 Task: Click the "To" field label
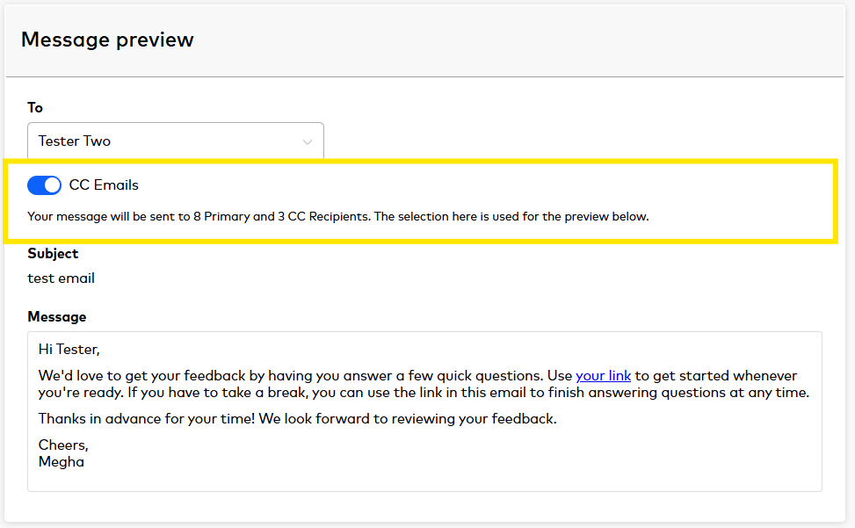[x=35, y=108]
